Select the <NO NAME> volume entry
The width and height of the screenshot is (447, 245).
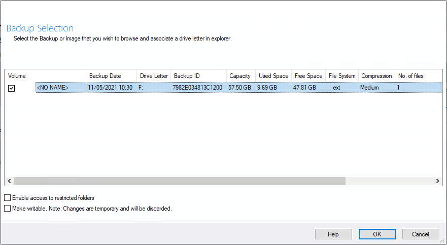[61, 88]
